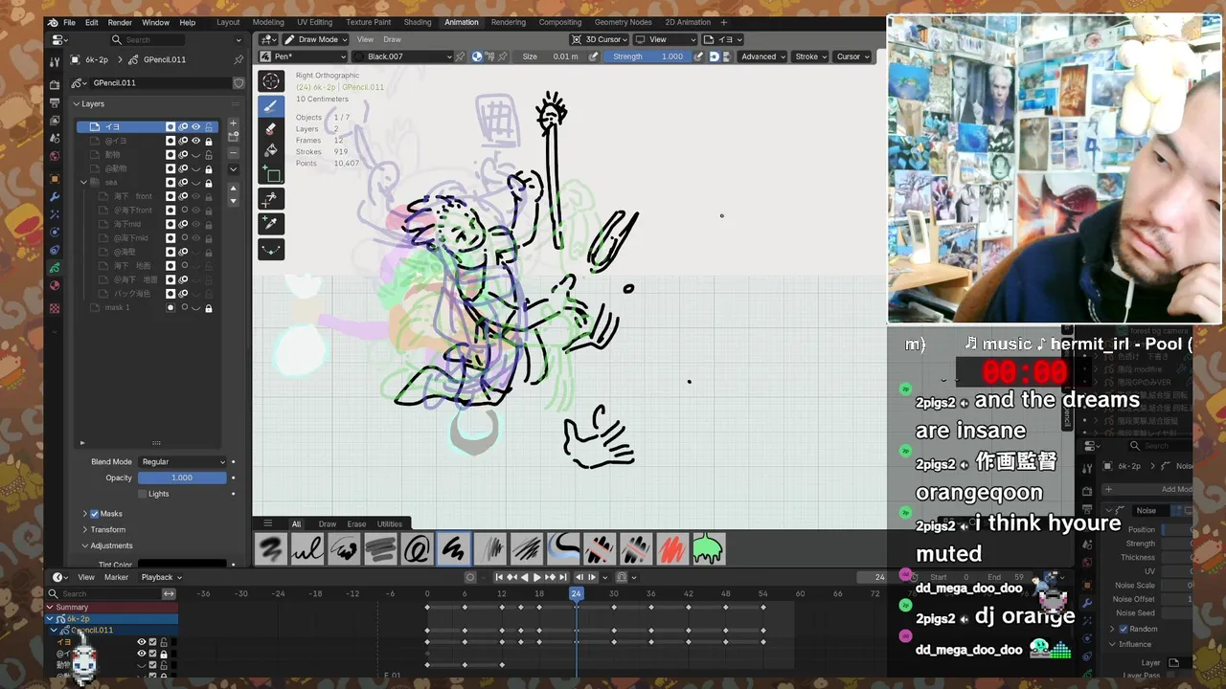Toggle mask icon on mask 1 layer
1226x689 pixels.
(170, 307)
